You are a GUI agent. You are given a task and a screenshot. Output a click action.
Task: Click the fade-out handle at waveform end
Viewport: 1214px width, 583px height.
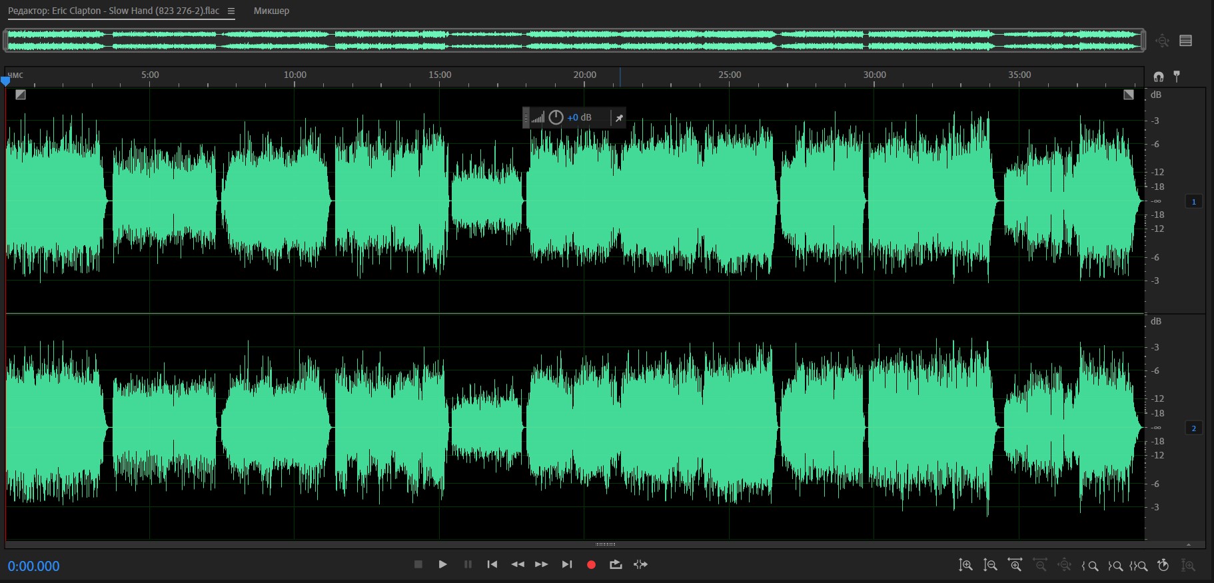pos(1128,95)
